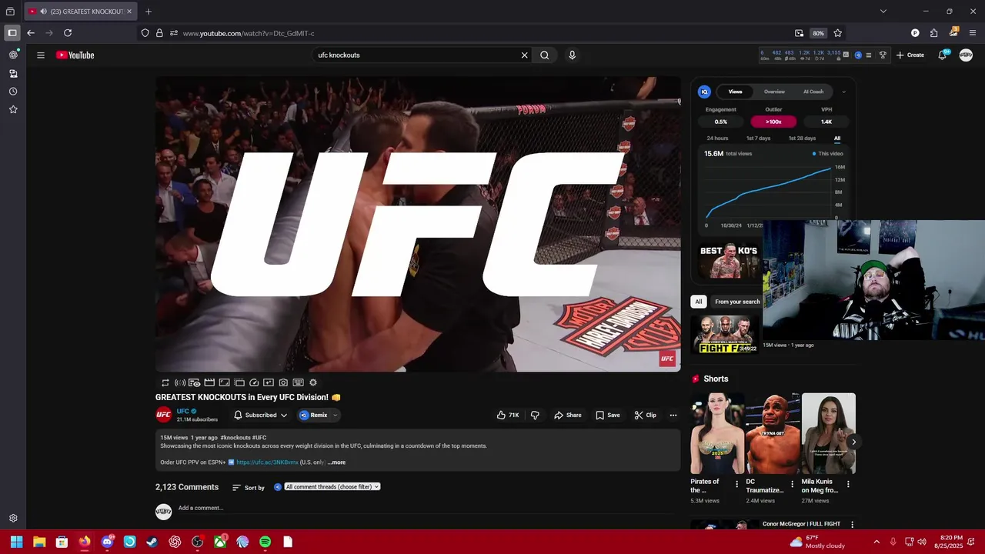The height and width of the screenshot is (554, 985).
Task: Switch to the AI Coach tab
Action: click(813, 92)
